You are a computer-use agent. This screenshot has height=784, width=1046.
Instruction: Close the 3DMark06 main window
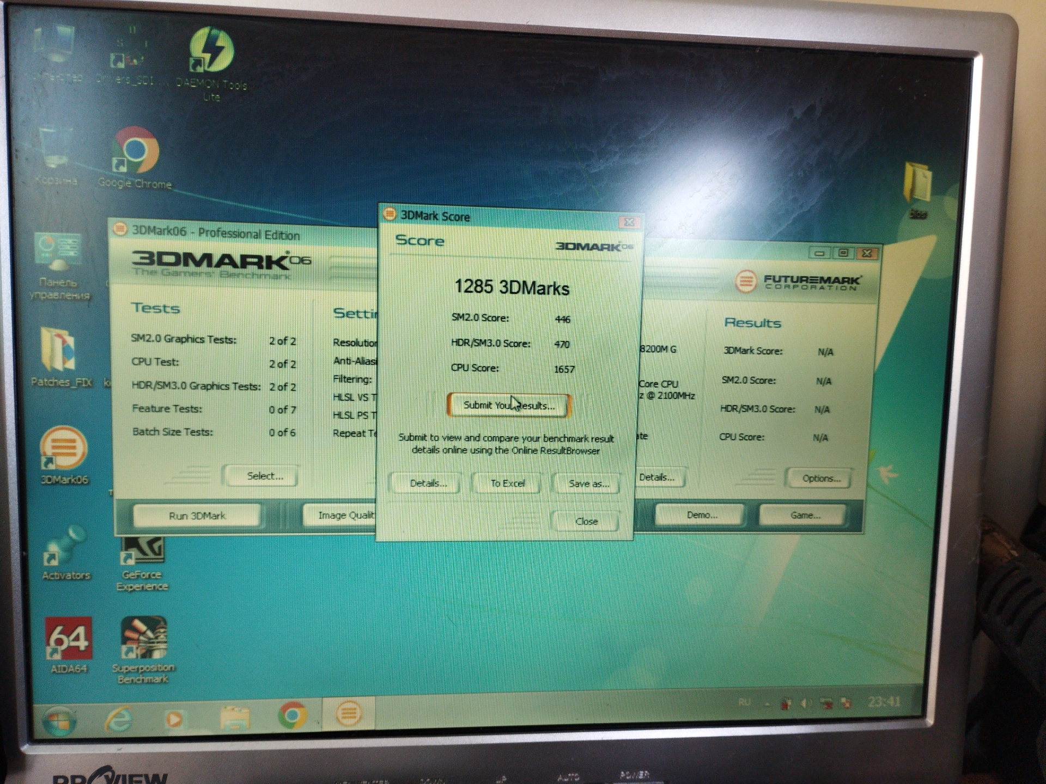click(867, 254)
